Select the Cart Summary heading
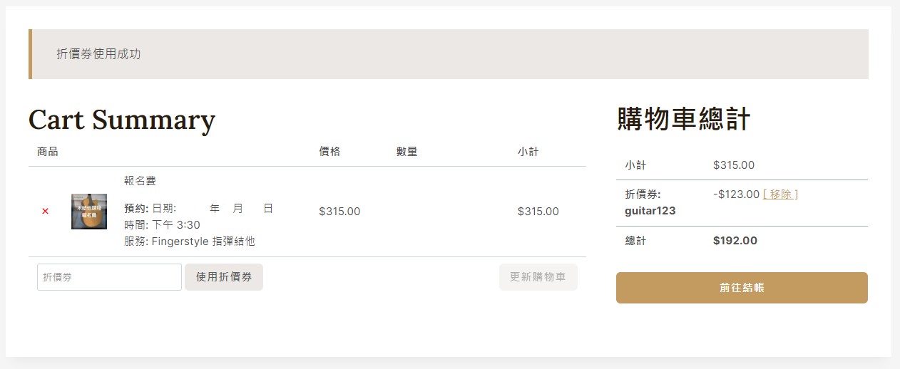The height and width of the screenshot is (369, 900). pos(121,120)
